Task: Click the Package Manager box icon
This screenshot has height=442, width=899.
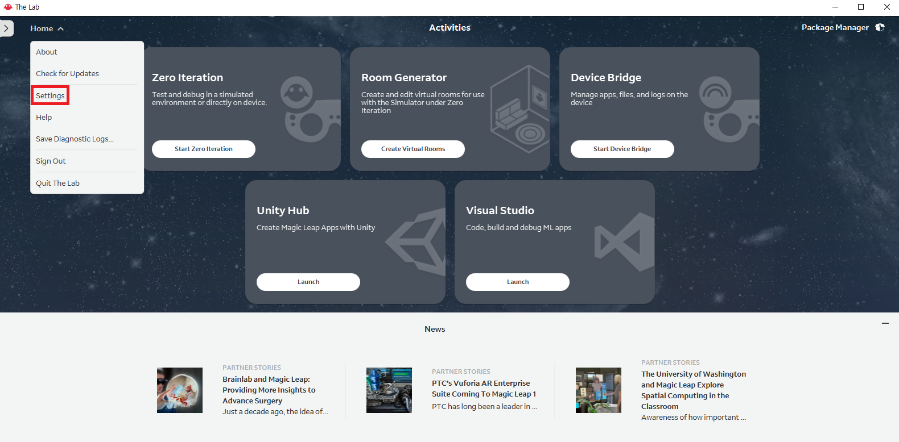Action: [880, 27]
